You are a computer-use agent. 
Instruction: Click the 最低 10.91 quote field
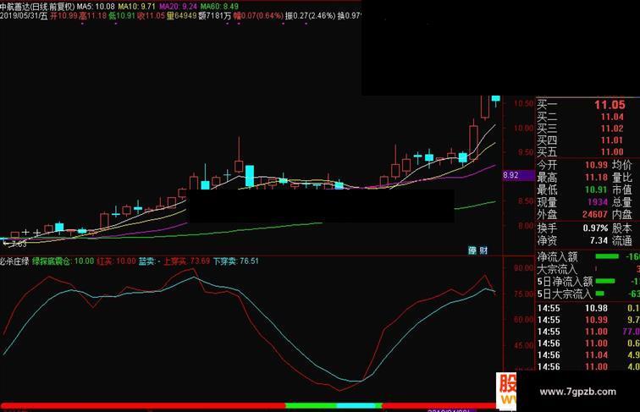click(572, 190)
